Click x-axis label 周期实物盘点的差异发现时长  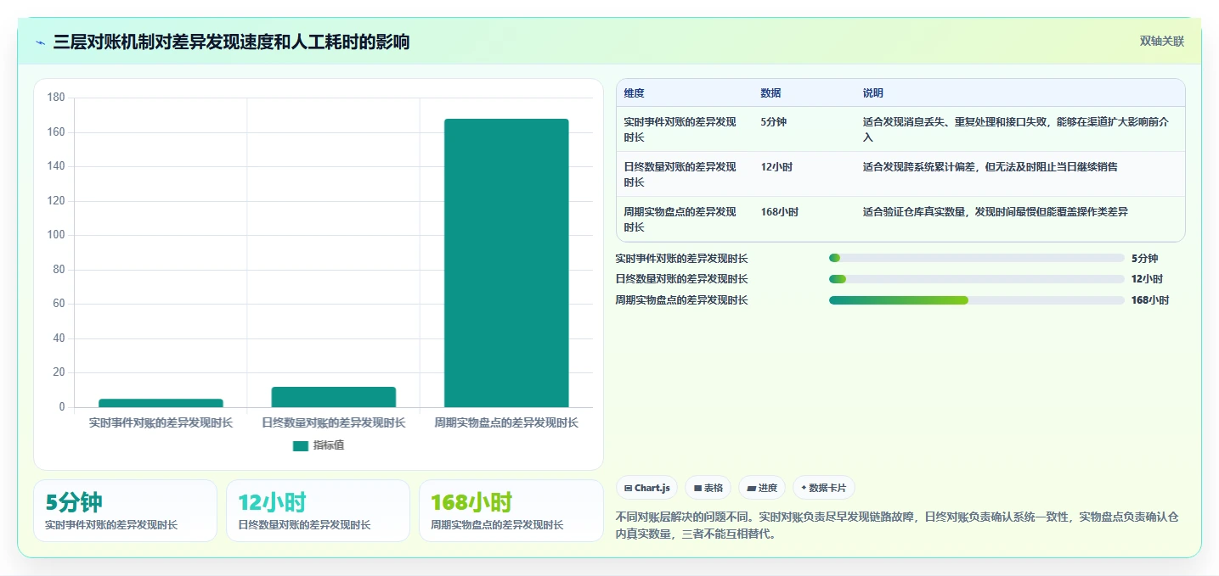coord(506,422)
